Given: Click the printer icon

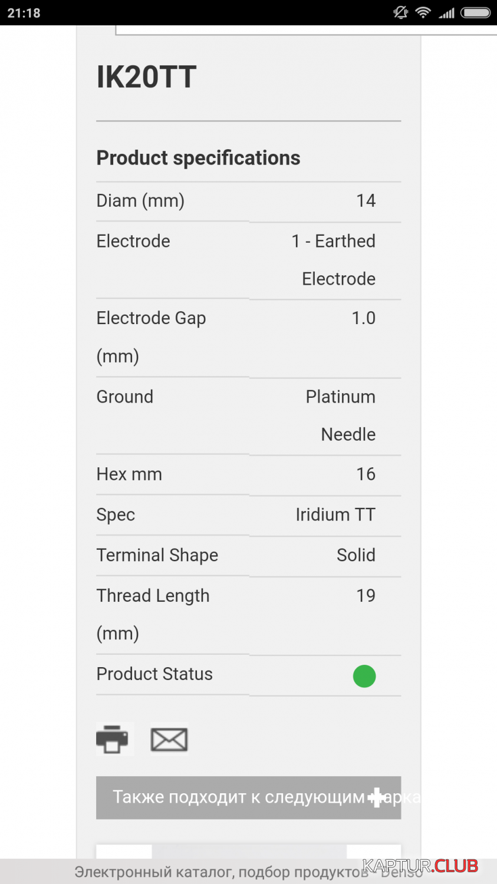Looking at the screenshot, I should 113,739.
